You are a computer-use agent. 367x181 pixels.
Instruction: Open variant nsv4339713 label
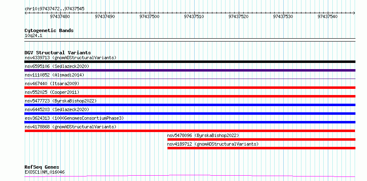[x=71, y=58]
